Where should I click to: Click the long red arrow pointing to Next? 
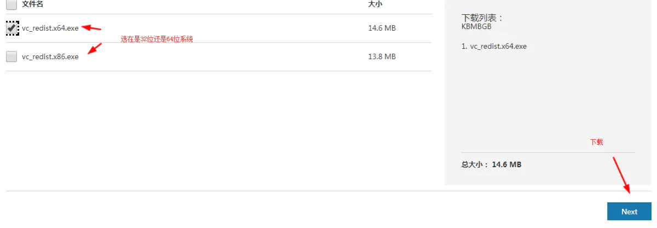click(x=621, y=175)
